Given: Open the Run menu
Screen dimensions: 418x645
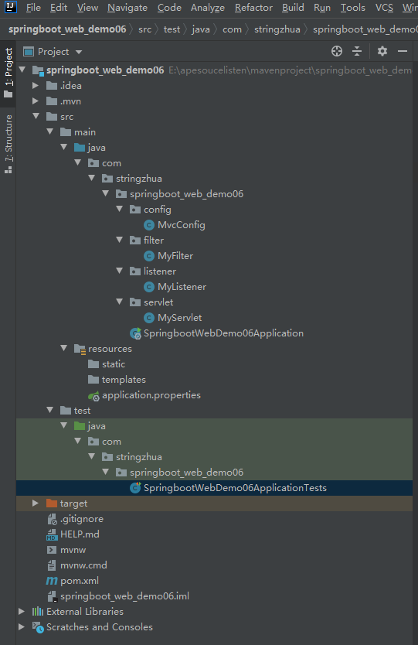Looking at the screenshot, I should tap(322, 8).
